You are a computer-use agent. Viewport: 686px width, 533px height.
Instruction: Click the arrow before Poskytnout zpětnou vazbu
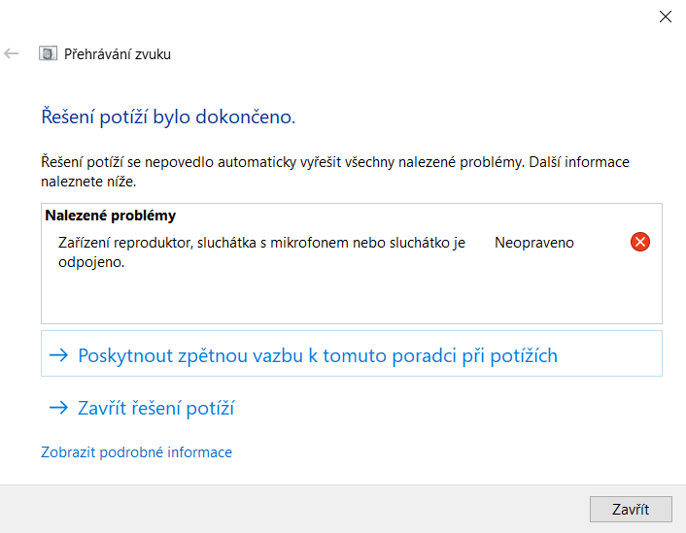(60, 355)
